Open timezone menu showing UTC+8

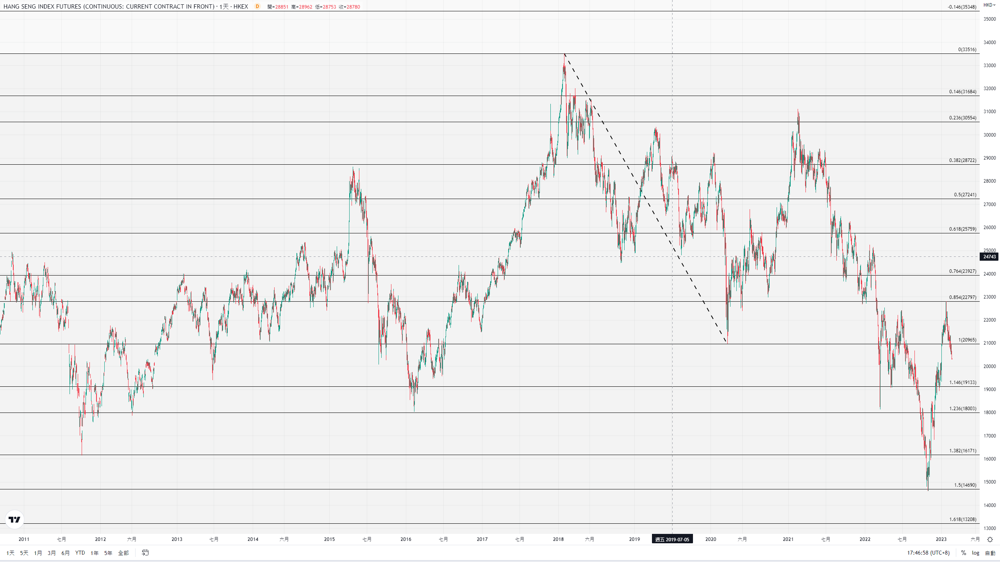[928, 553]
